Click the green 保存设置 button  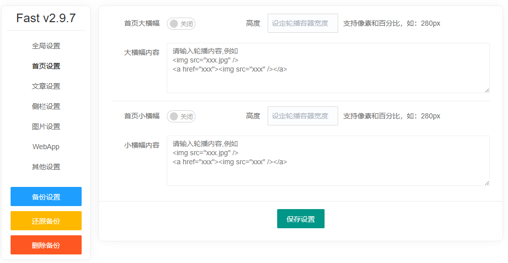click(301, 219)
